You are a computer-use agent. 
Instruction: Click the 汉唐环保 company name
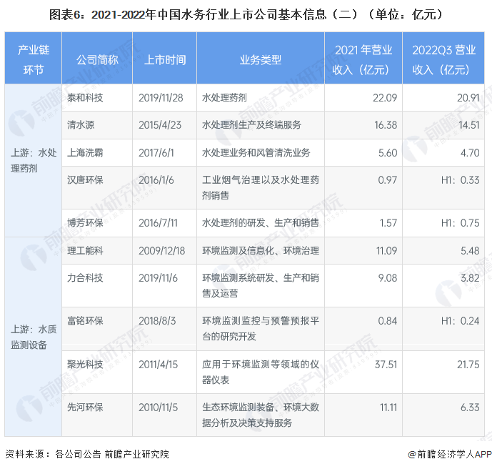coord(85,179)
